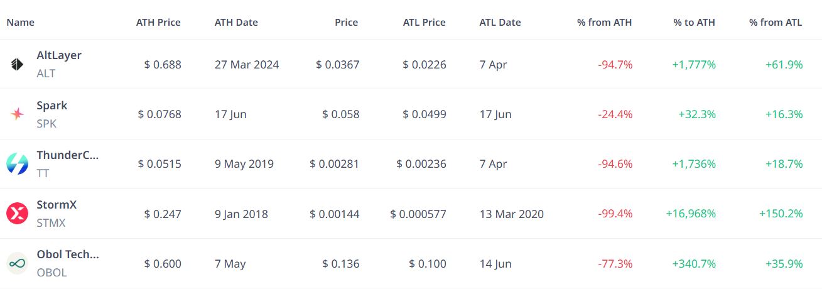
Task: Open the ThunderC... coin name link
Action: (68, 155)
